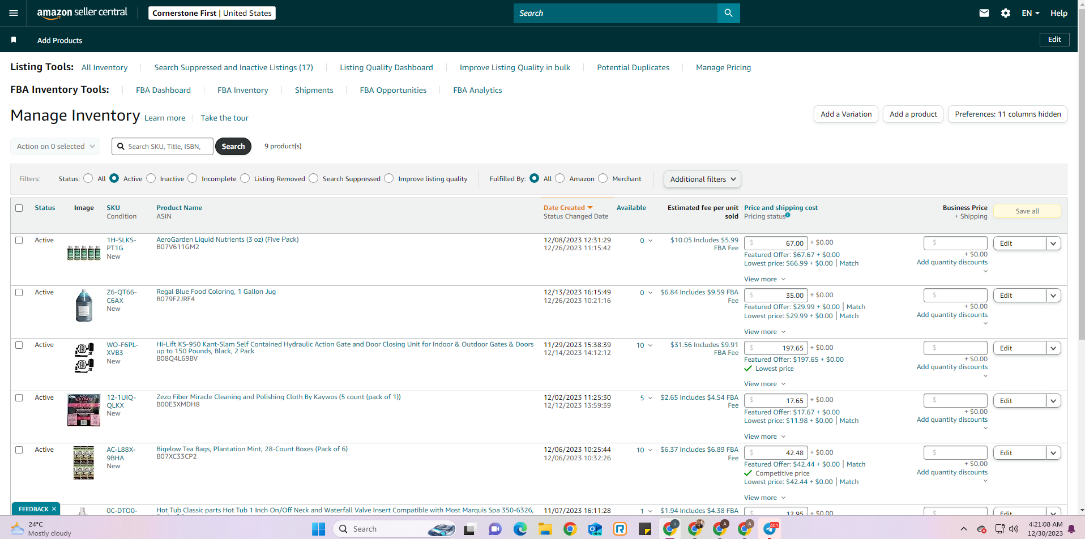Click the black Search button
The width and height of the screenshot is (1085, 539).
(233, 146)
